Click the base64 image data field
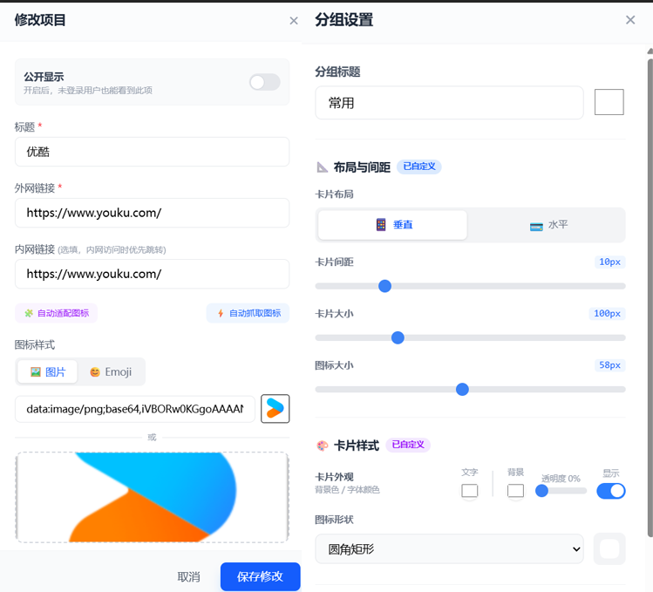653x592 pixels. (x=135, y=409)
